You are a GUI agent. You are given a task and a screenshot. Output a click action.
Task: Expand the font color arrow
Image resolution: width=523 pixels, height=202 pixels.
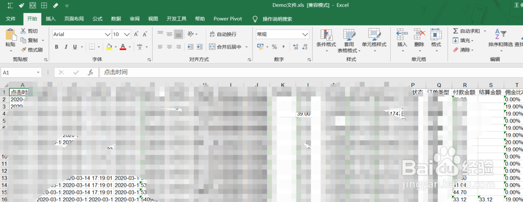click(x=130, y=47)
